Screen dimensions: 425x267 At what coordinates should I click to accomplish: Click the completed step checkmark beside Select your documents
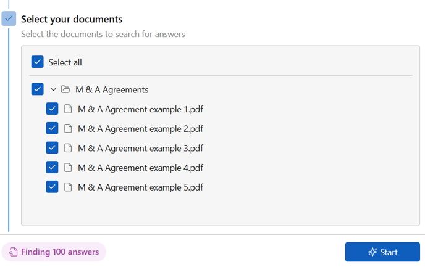click(x=9, y=18)
